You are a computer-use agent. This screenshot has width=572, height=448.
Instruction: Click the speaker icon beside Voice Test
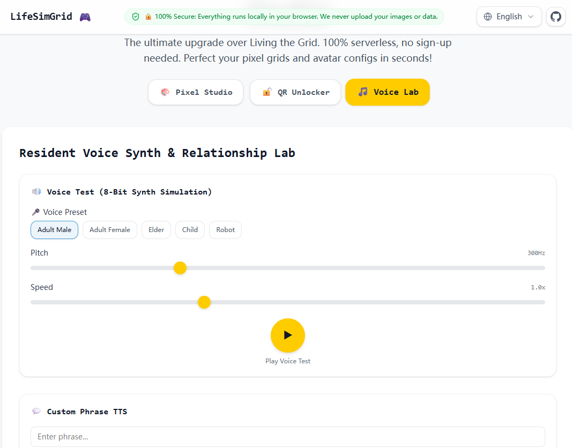coord(36,192)
